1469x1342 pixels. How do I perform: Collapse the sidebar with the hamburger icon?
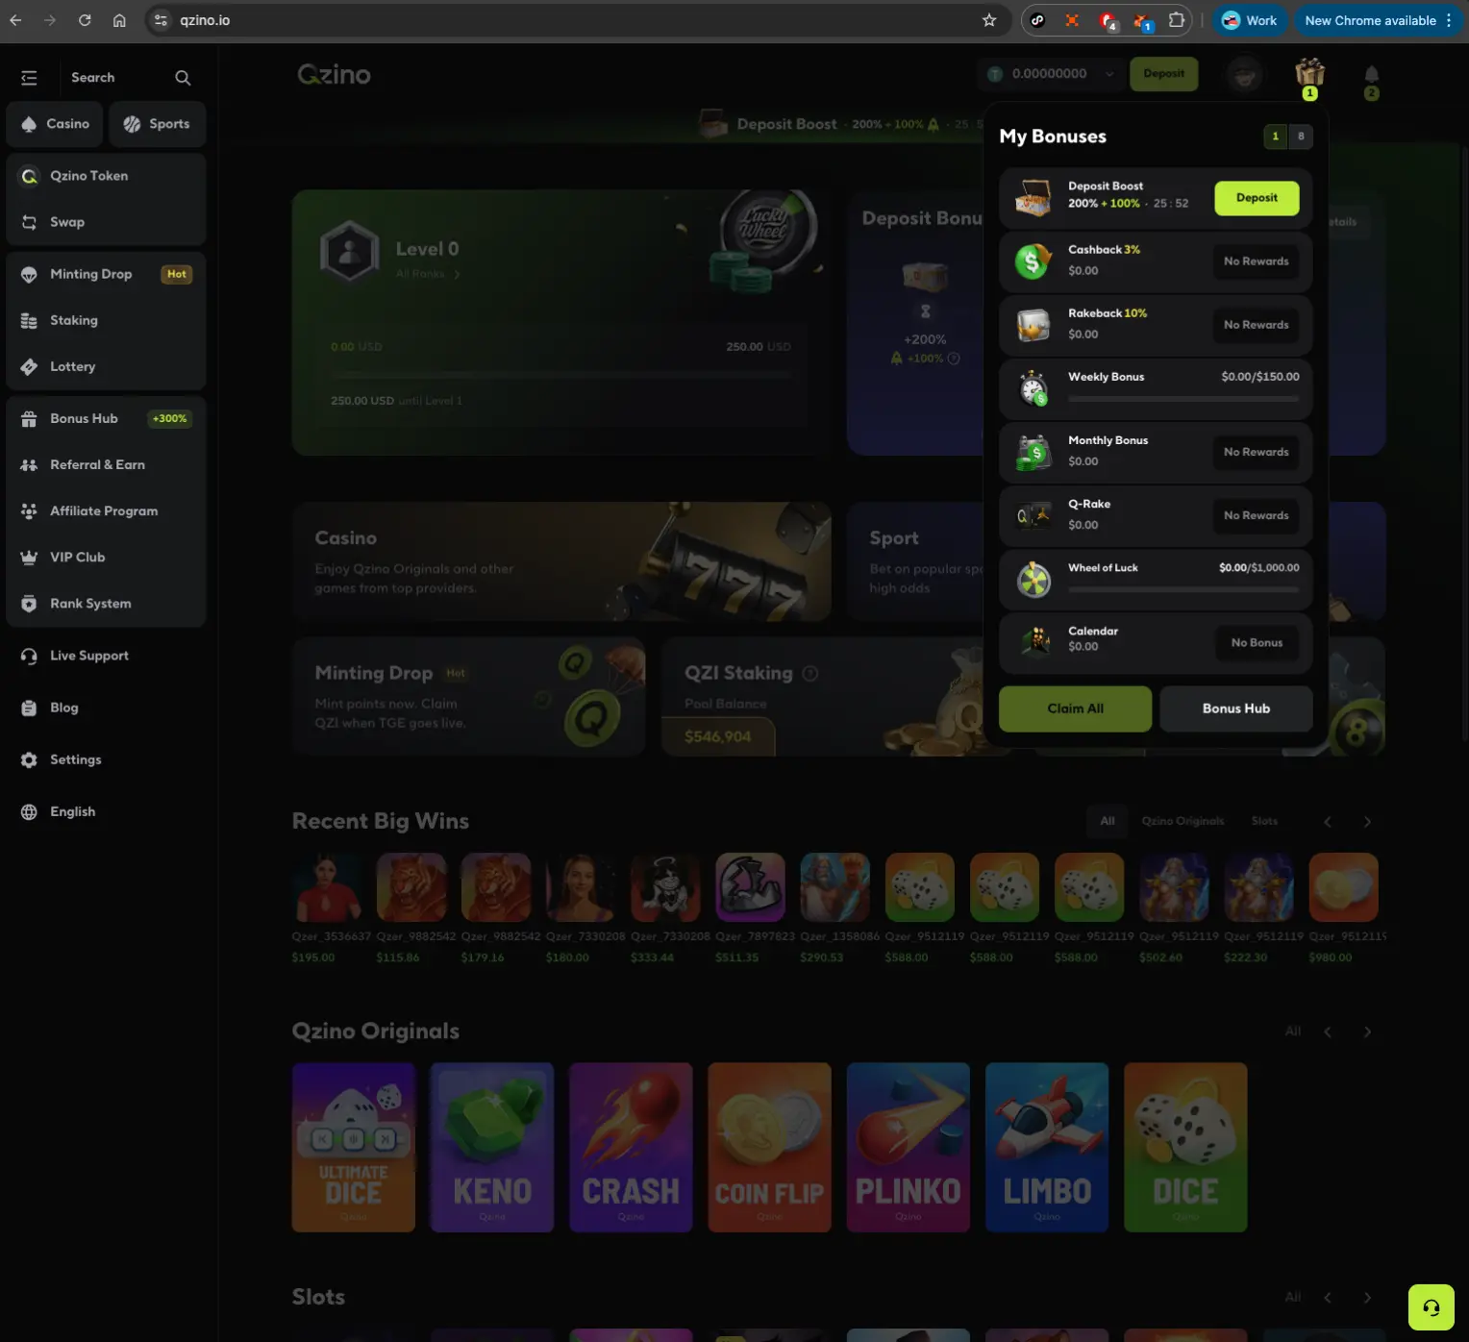coord(29,78)
